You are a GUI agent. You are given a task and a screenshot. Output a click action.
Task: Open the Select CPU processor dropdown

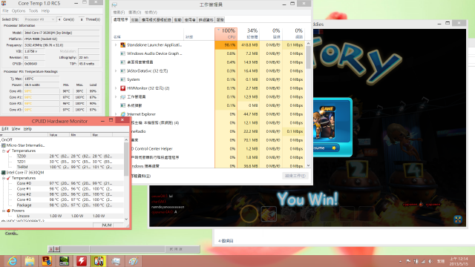point(39,19)
